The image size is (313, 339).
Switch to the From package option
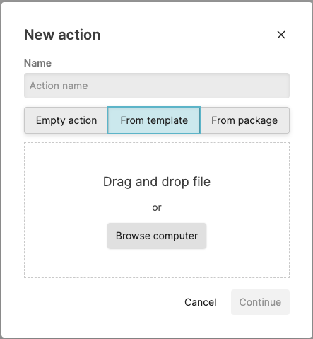coord(244,120)
